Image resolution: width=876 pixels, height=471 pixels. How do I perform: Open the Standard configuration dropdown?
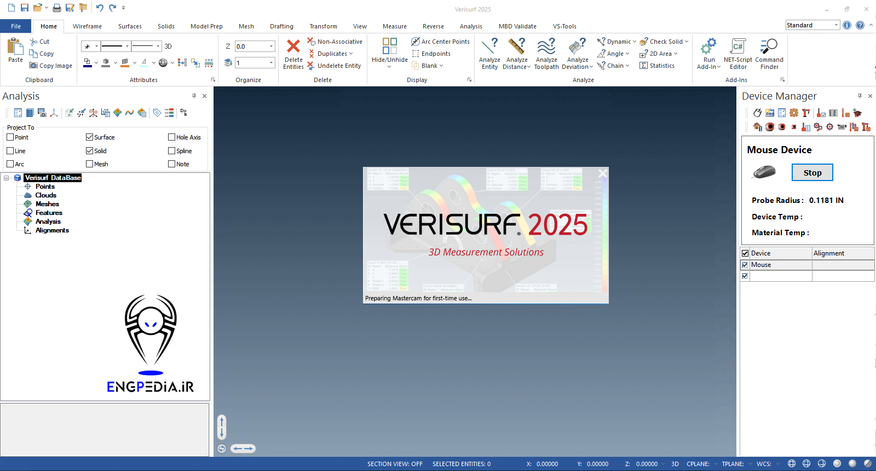coord(836,25)
